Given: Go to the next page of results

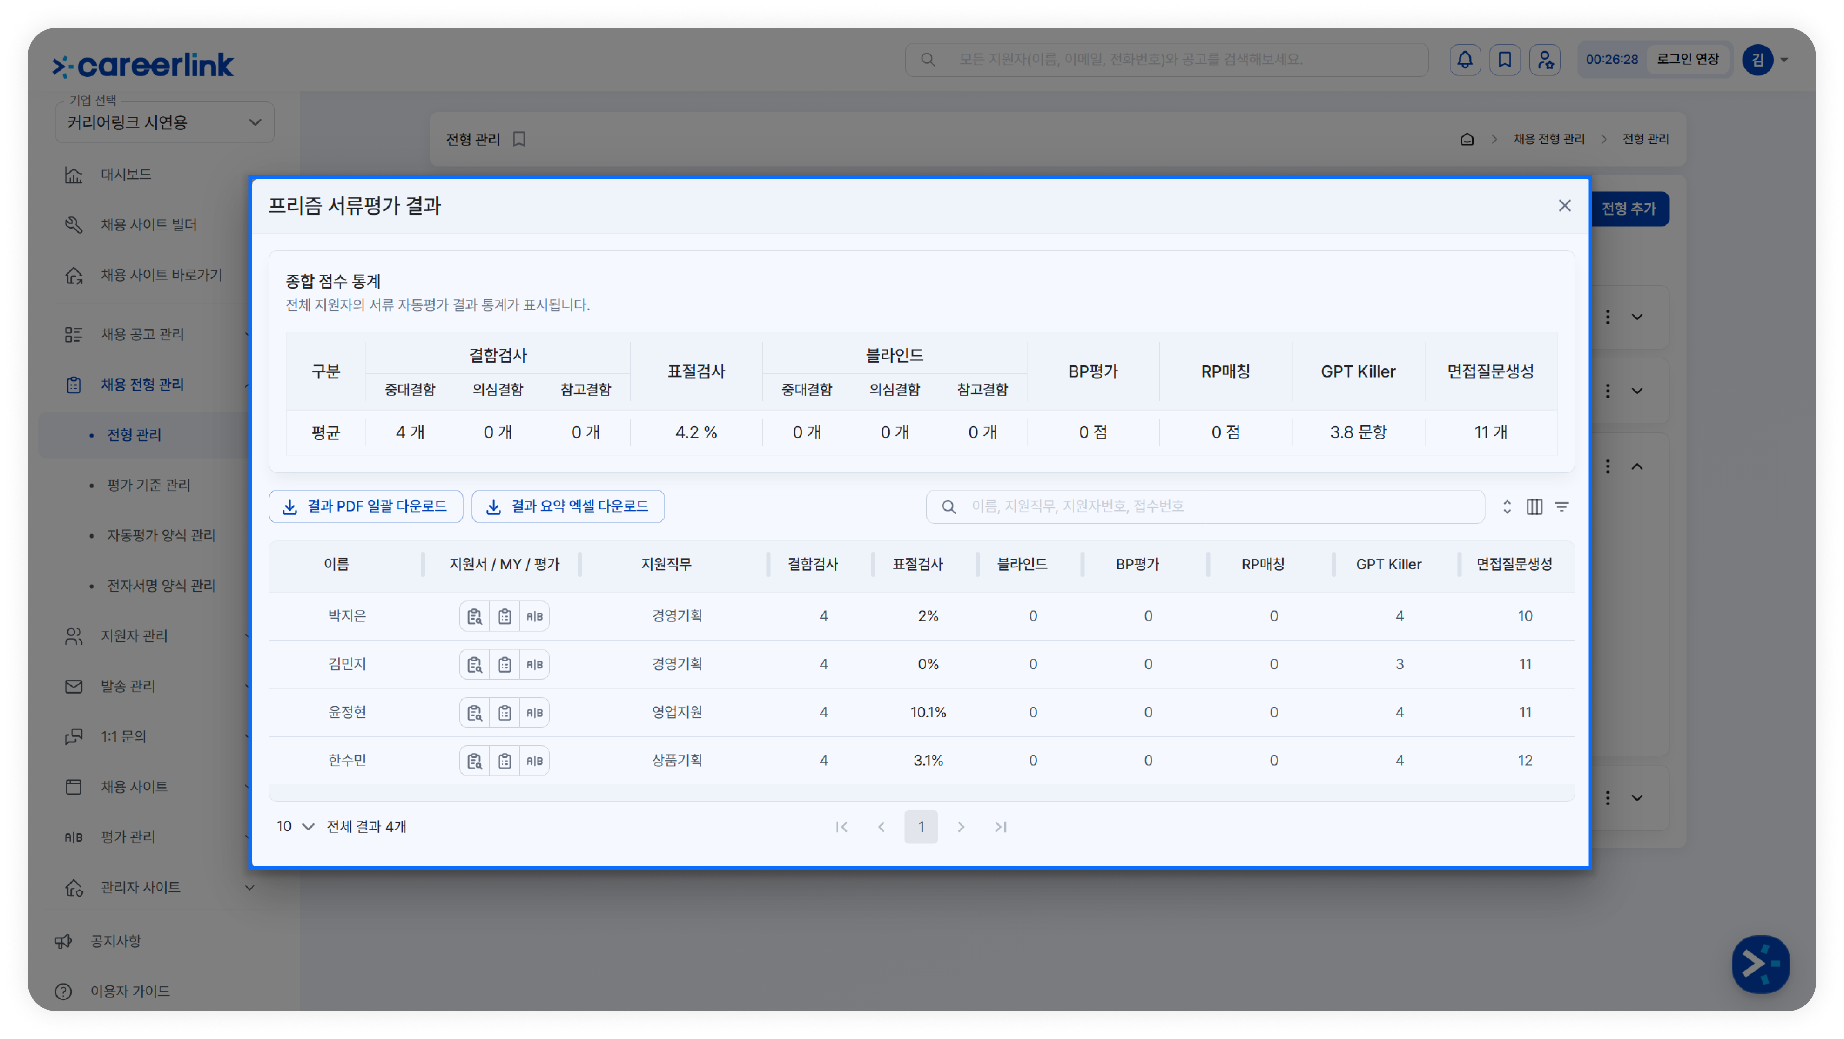Looking at the screenshot, I should pyautogui.click(x=962, y=827).
